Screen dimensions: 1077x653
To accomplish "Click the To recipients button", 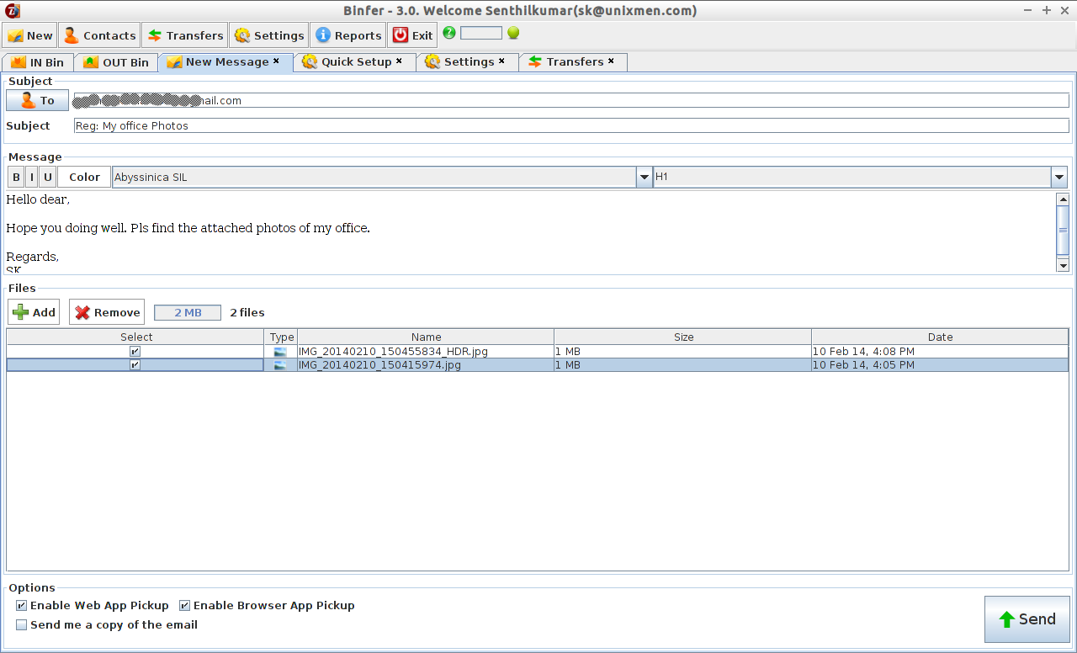I will (x=37, y=101).
